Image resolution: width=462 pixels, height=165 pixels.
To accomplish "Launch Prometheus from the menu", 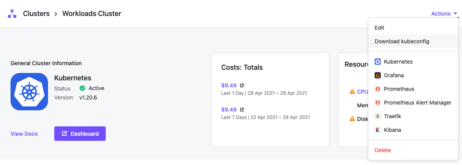I will coord(413,89).
